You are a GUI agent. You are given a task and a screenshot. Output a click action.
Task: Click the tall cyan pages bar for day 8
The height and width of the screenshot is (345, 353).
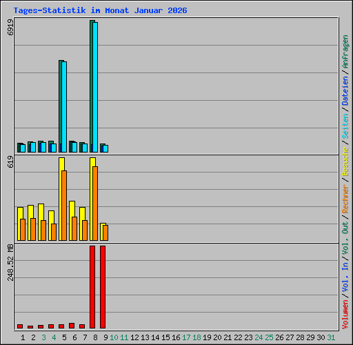pyautogui.click(x=95, y=87)
